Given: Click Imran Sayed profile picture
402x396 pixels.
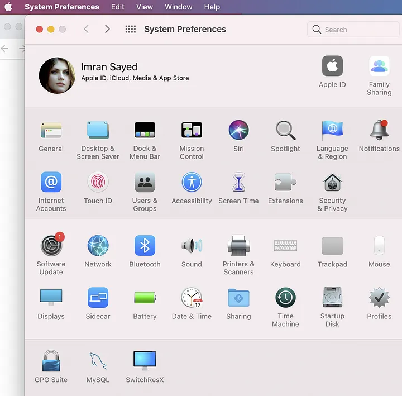Looking at the screenshot, I should pyautogui.click(x=57, y=75).
